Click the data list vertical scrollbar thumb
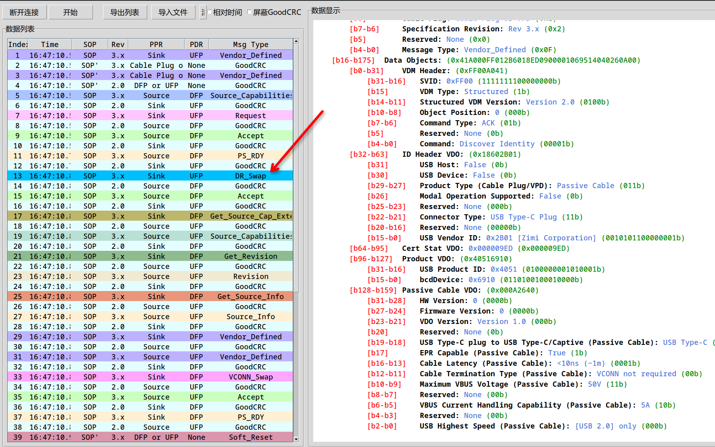The image size is (715, 447). [296, 168]
